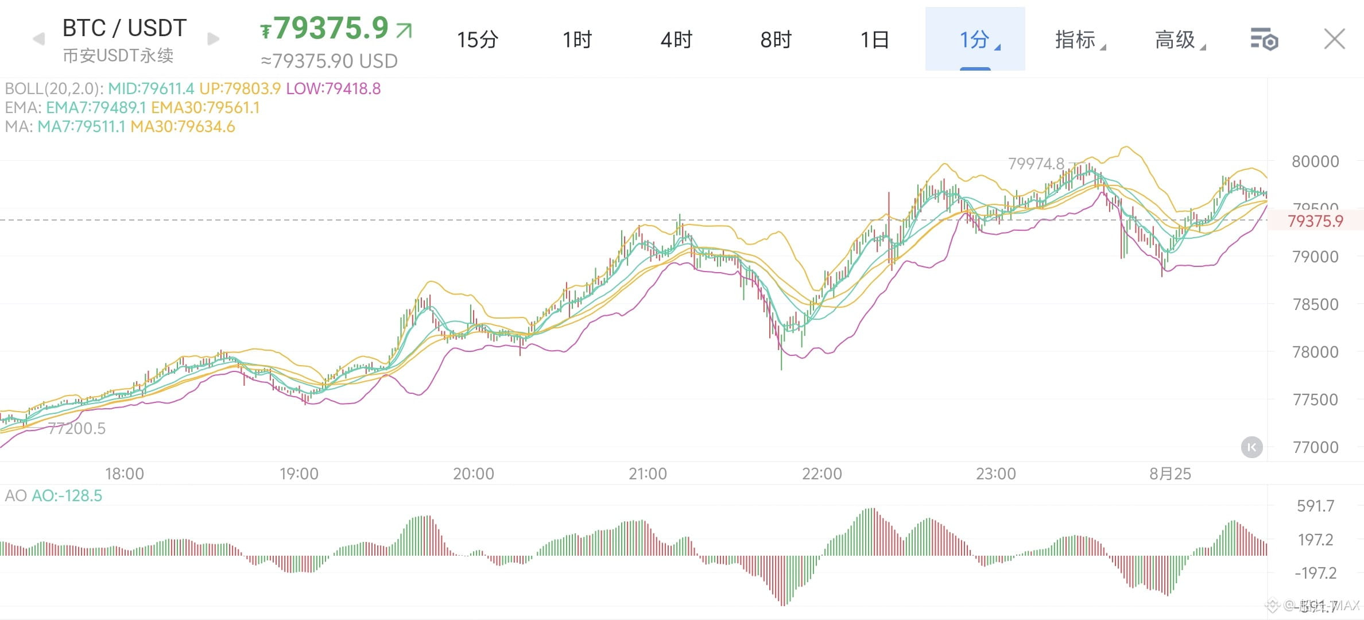The image size is (1364, 620).
Task: Tap the MA7:79511.1 legend value
Action: point(81,126)
